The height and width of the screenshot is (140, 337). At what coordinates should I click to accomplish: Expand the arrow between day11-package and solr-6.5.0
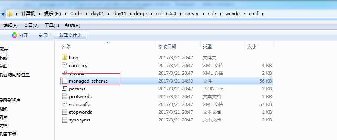(151, 14)
